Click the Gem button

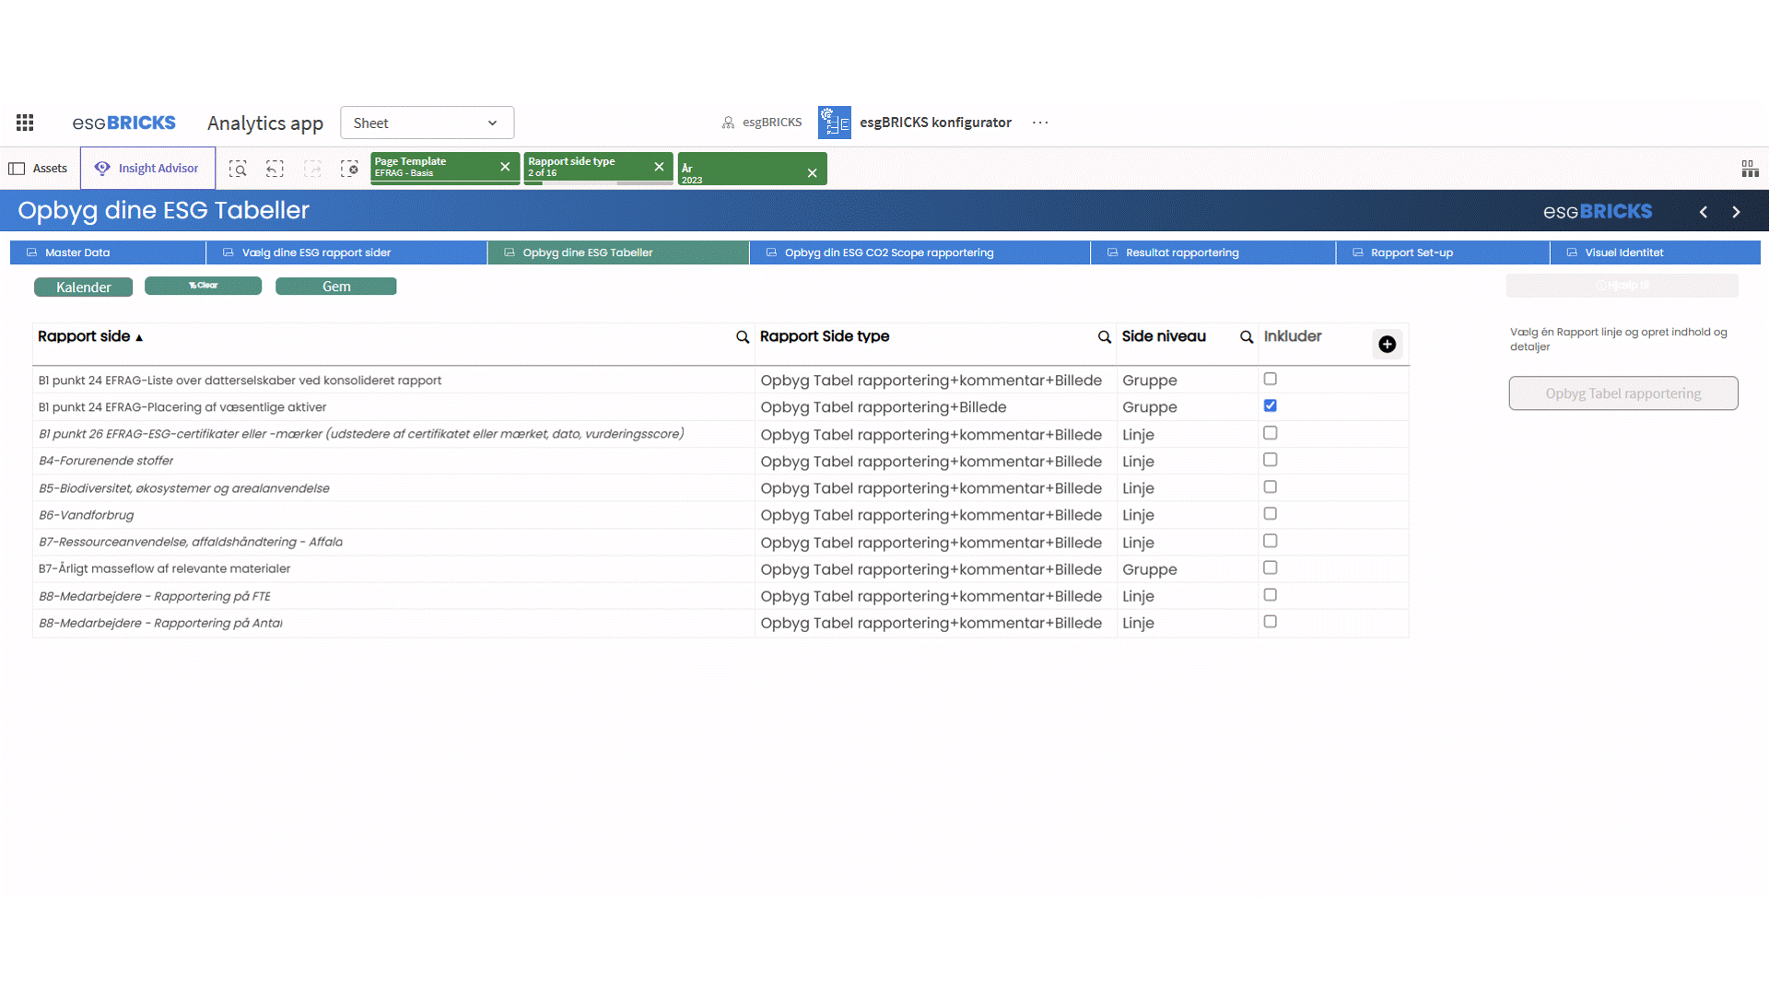tap(336, 287)
